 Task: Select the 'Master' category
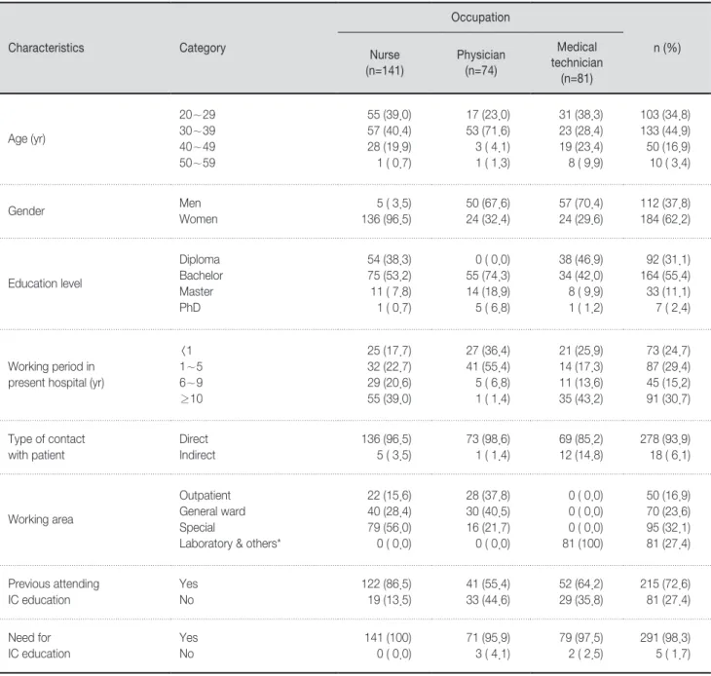click(x=196, y=291)
